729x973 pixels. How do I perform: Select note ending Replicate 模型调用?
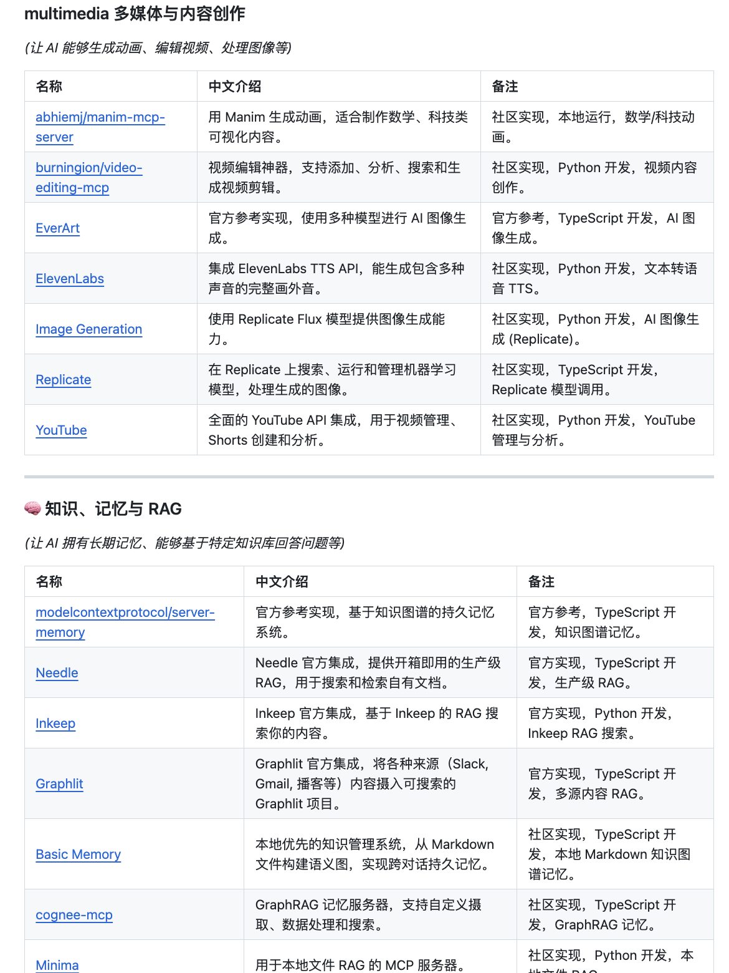tap(576, 380)
